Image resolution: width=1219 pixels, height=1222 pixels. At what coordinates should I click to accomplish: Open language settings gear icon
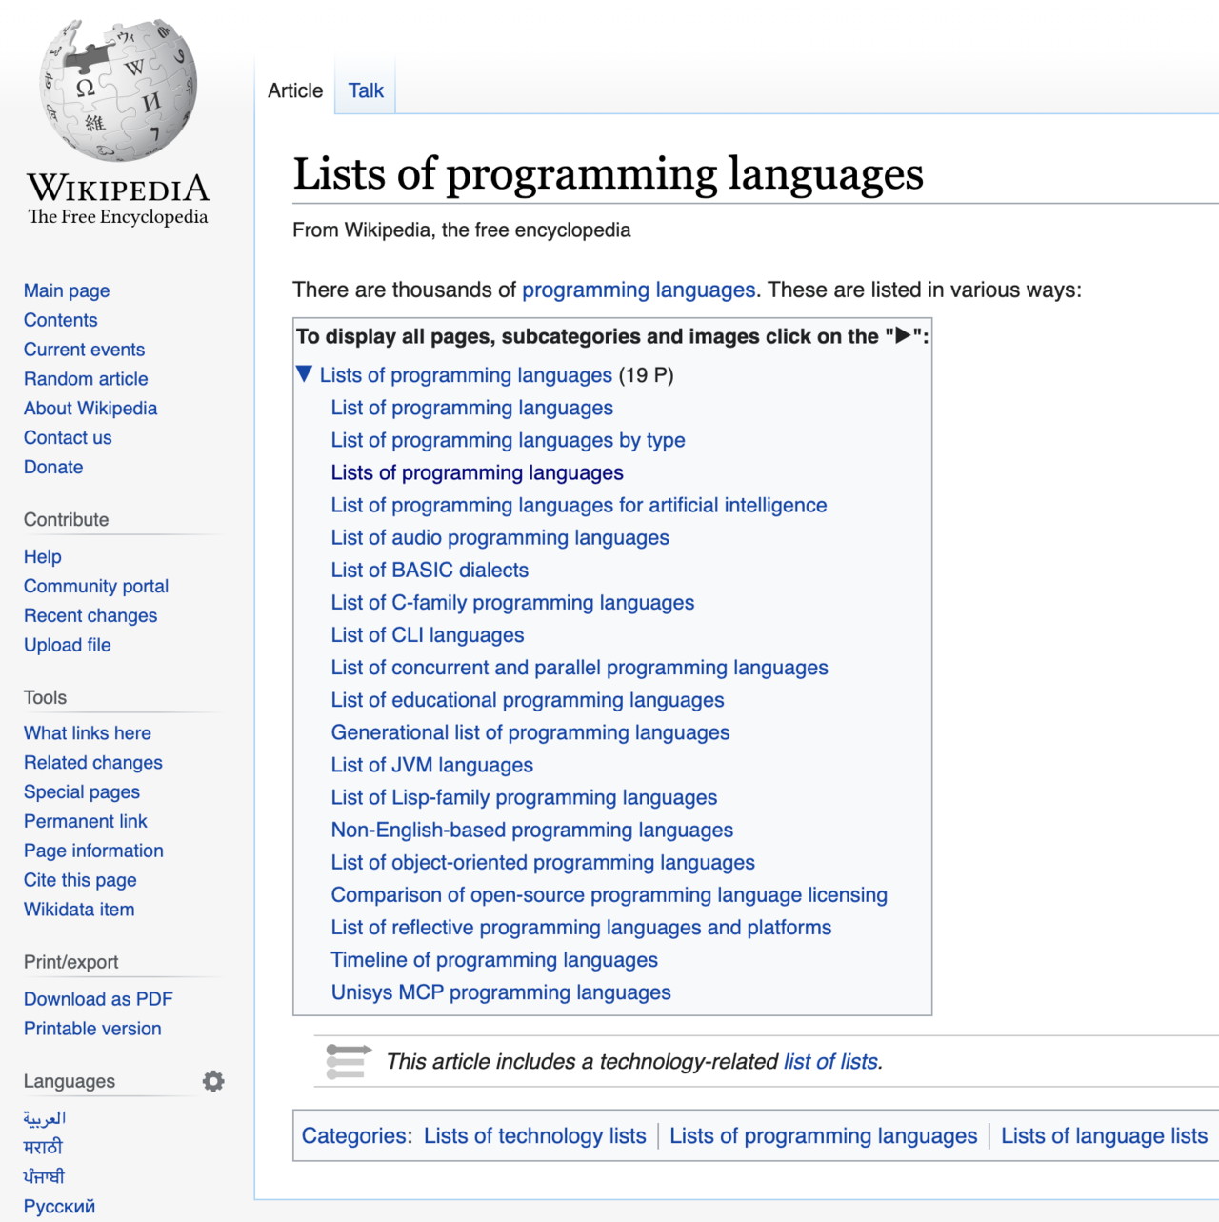213,1081
